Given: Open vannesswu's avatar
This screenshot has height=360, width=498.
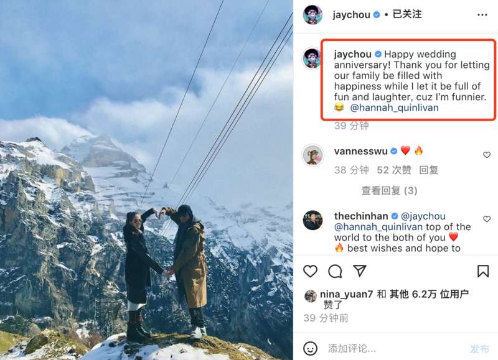Looking at the screenshot, I should pyautogui.click(x=313, y=155).
